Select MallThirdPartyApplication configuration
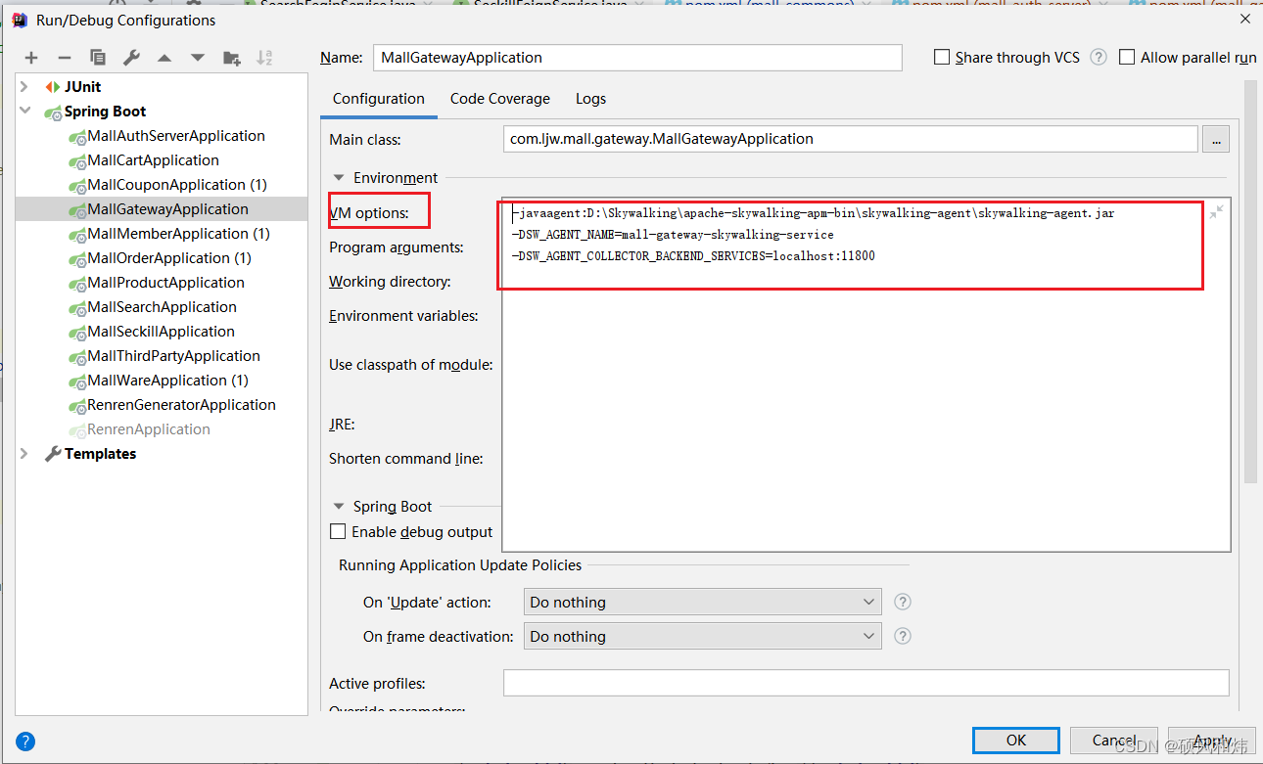1263x764 pixels. 173,356
